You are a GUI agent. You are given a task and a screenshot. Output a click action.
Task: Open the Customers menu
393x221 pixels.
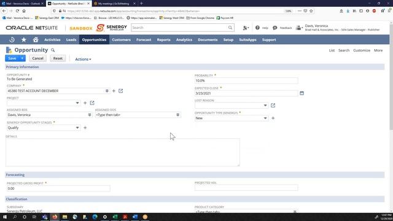pyautogui.click(x=122, y=39)
